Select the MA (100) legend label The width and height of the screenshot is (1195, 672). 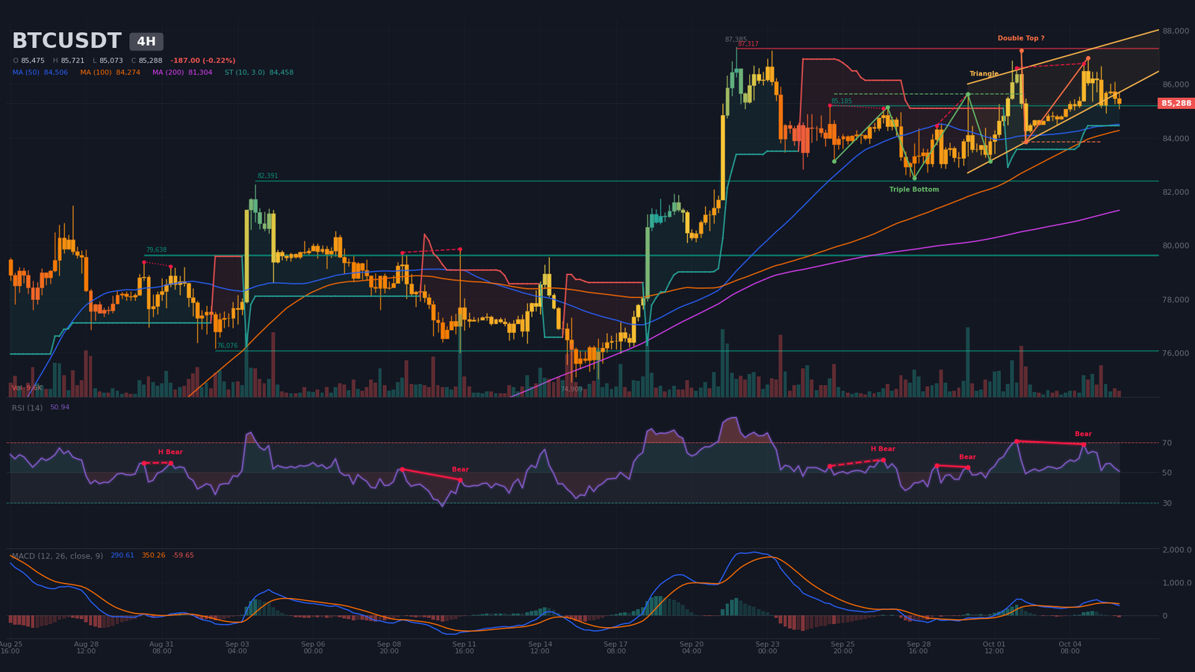tap(96, 72)
